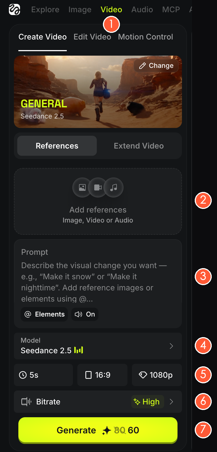This screenshot has height=452, width=217.
Task: Add an image reference via picture icon
Action: tap(82, 187)
